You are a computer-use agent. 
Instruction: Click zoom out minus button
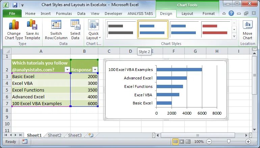coord(209,142)
